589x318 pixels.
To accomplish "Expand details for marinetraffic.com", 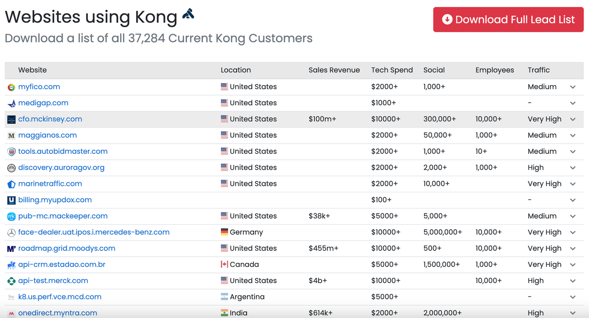I will coord(572,183).
